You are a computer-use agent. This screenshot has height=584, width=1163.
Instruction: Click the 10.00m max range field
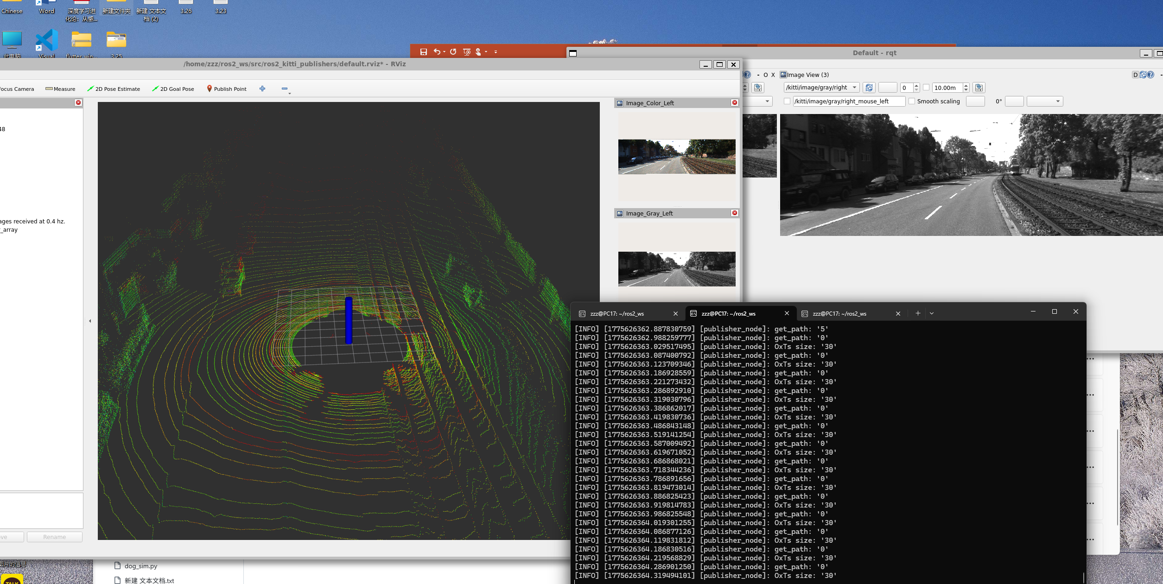click(947, 88)
